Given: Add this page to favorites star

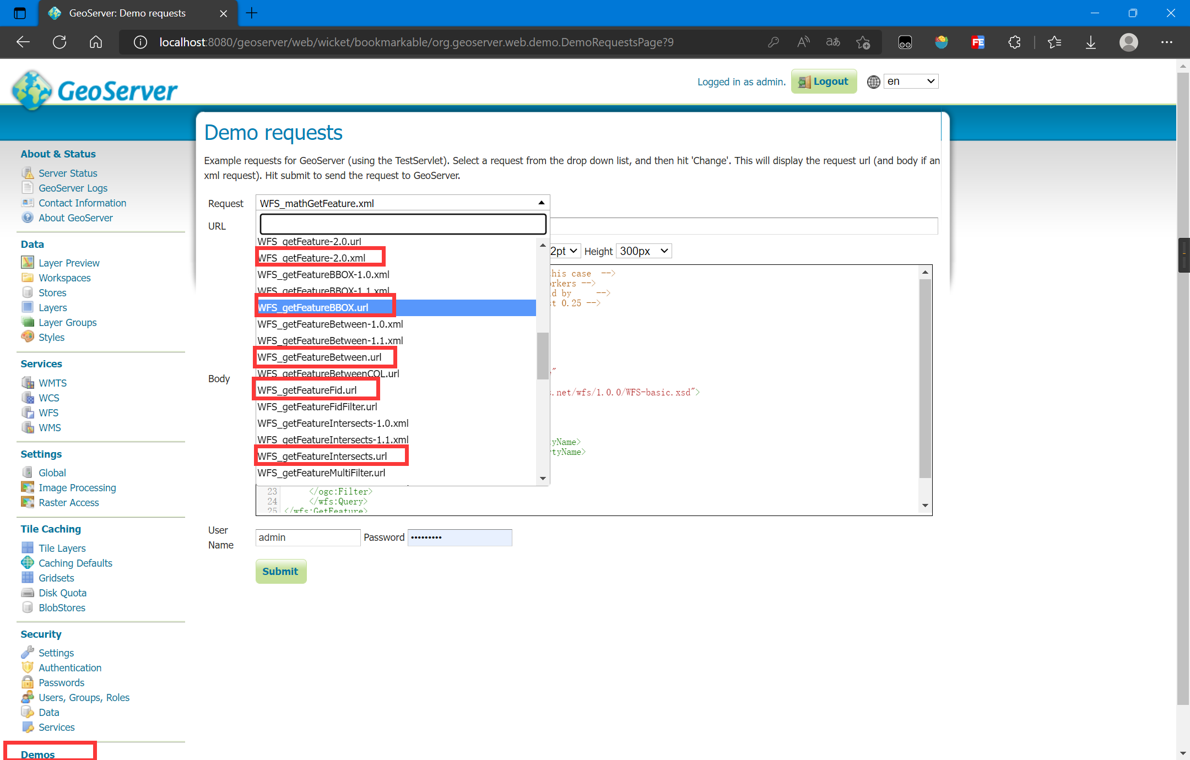Looking at the screenshot, I should 863,42.
